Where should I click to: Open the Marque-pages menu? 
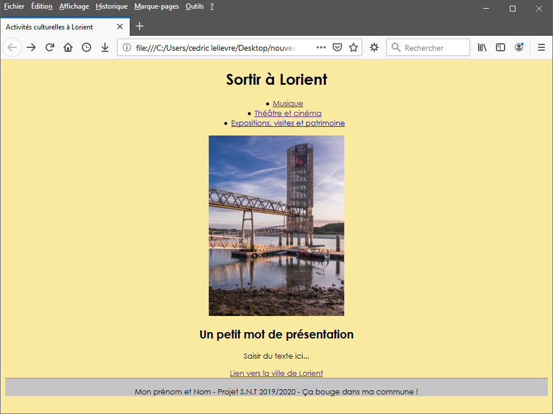157,6
